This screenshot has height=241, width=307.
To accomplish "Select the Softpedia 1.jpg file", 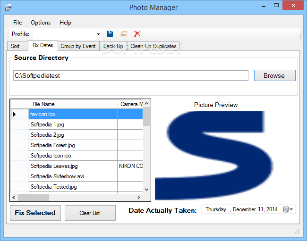I will (73, 125).
